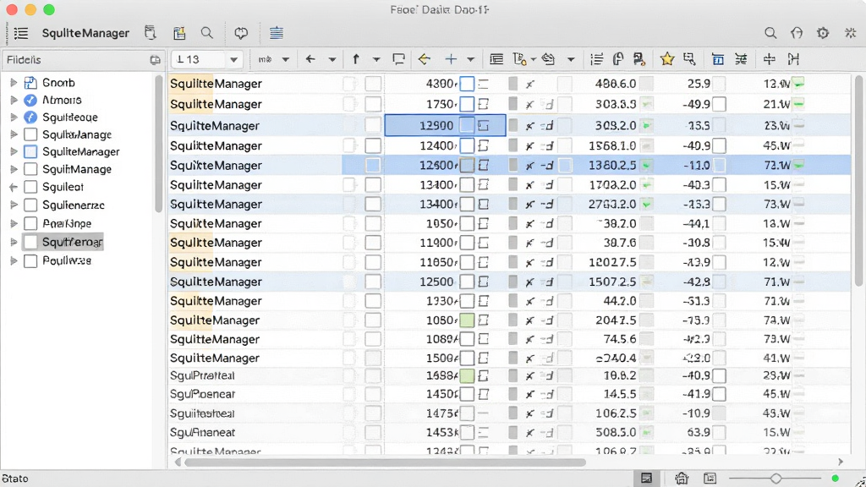Image resolution: width=866 pixels, height=487 pixels.
Task: Select the Poullwzie tree item
Action: (67, 260)
